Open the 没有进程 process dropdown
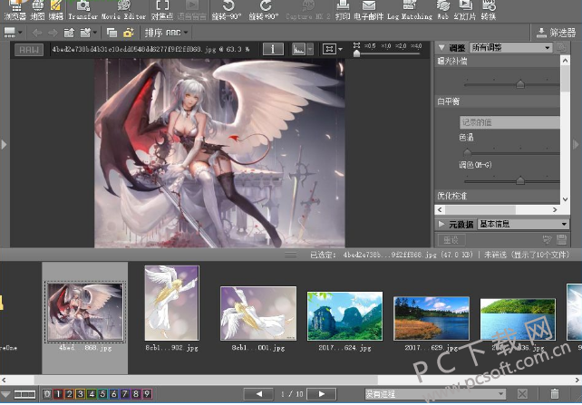Screen dimensions: 582x405 coord(435,393)
